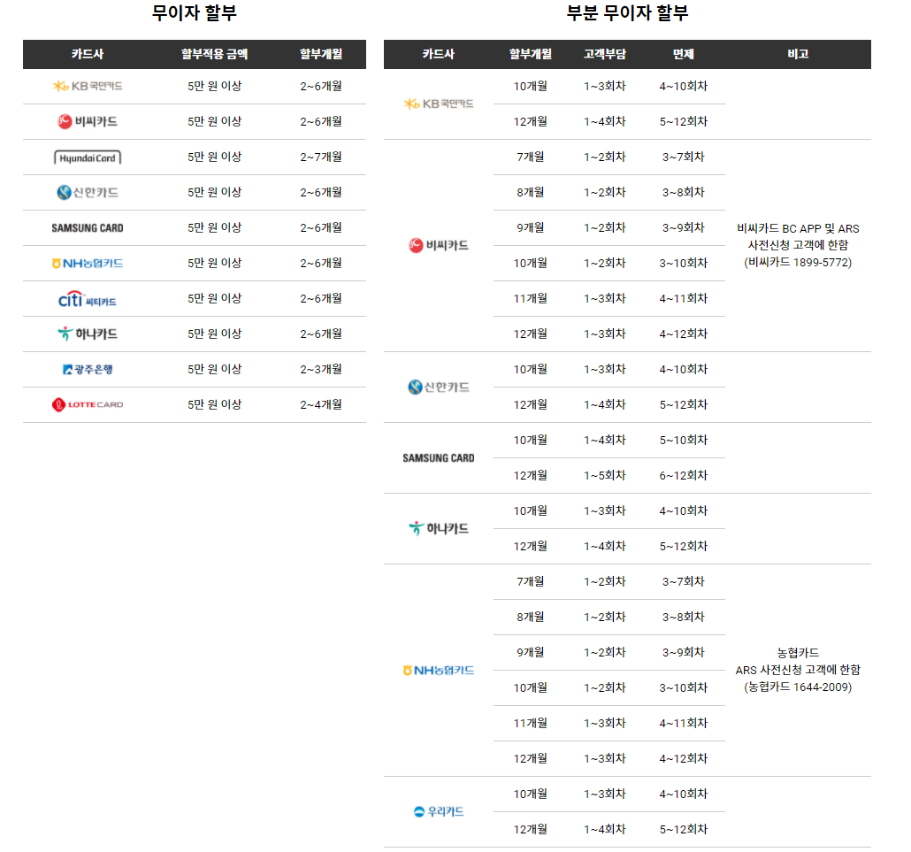Screen dimensions: 911x852
Task: Click the LOTTE CARD logo
Action: pyautogui.click(x=88, y=404)
